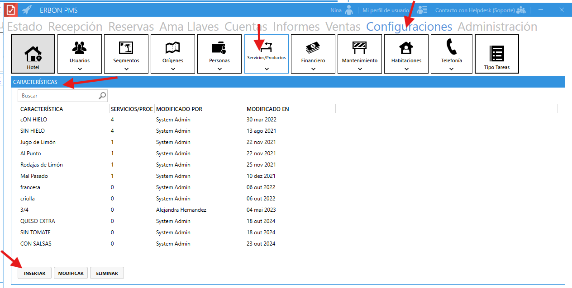Expand the Usuarios dropdown arrow
Viewport: 572px width, 288px height.
click(x=80, y=69)
